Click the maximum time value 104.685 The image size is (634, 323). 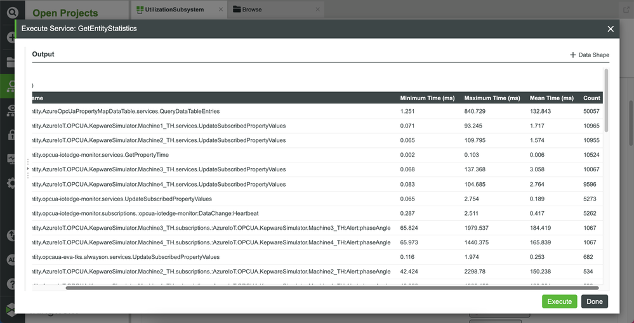pos(475,184)
